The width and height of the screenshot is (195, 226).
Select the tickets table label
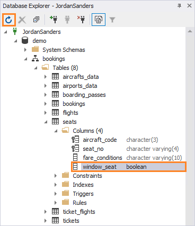pos(71,221)
